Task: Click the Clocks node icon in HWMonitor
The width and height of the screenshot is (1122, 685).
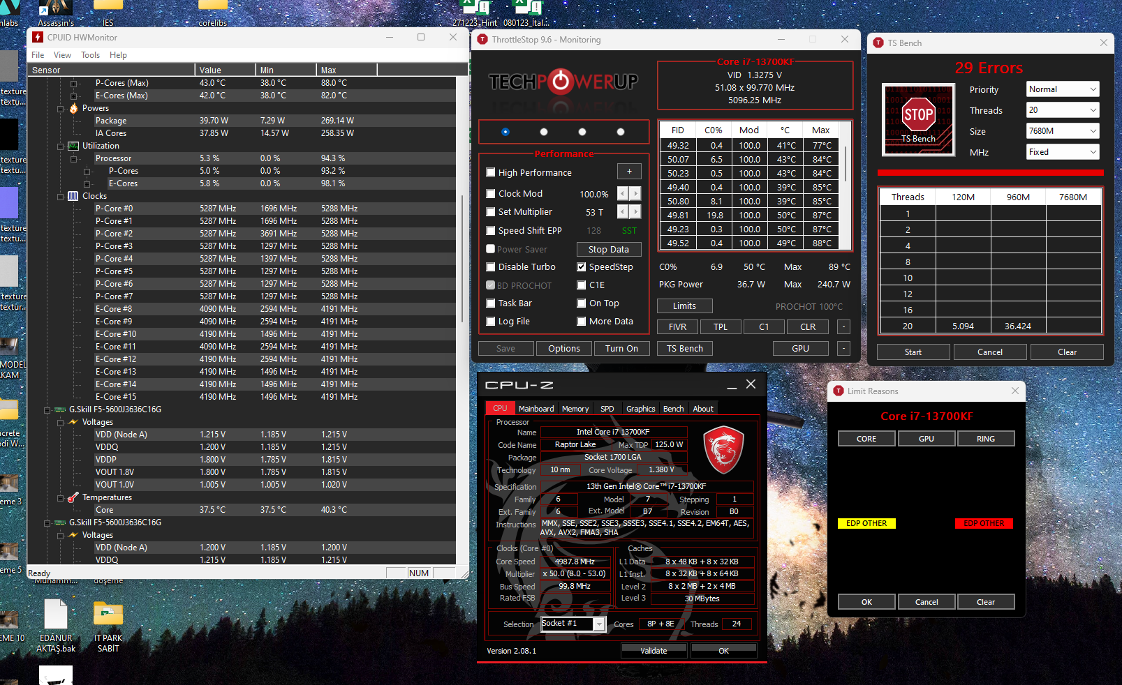Action: (73, 196)
